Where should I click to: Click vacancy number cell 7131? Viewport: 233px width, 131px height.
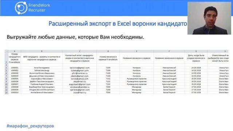108,79
